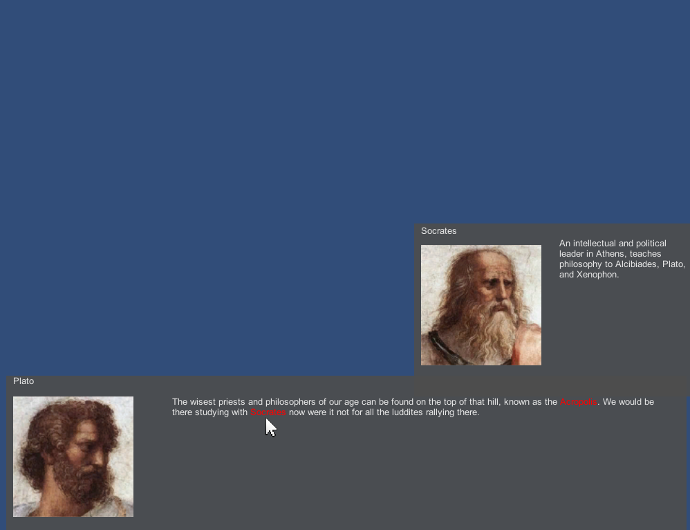Click the red Acropolis link

(x=578, y=402)
